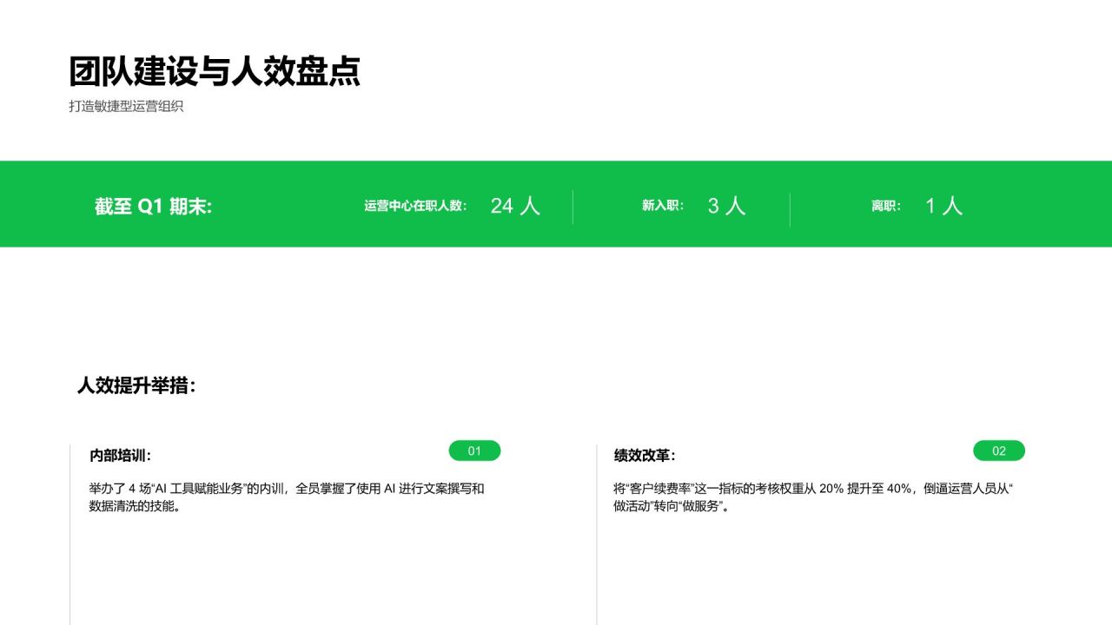Image resolution: width=1112 pixels, height=625 pixels.
Task: Click the green 01 badge
Action: pyautogui.click(x=474, y=451)
